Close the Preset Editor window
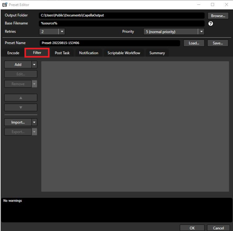The height and width of the screenshot is (231, 233). (226, 4)
